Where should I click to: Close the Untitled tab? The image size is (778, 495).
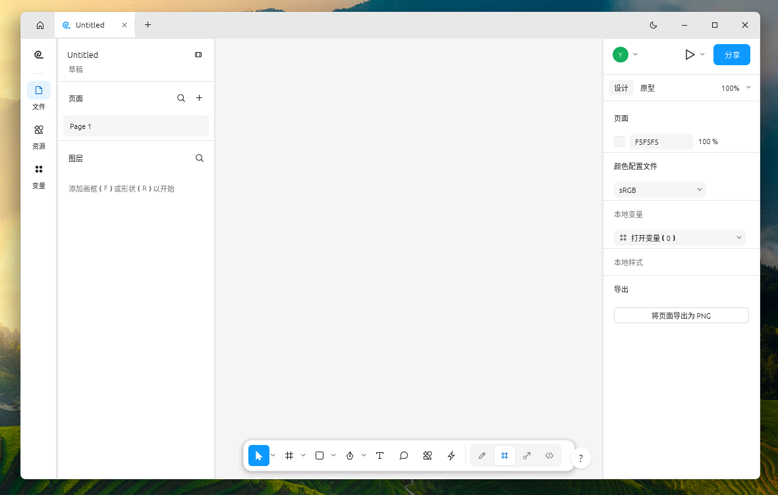coord(125,25)
